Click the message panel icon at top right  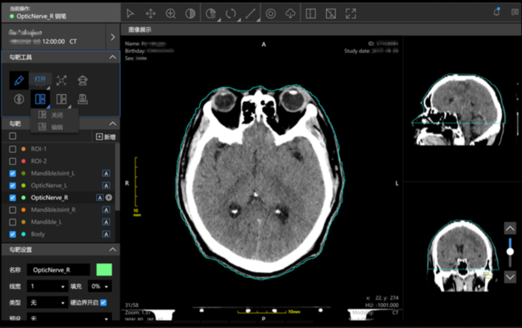[x=515, y=12]
